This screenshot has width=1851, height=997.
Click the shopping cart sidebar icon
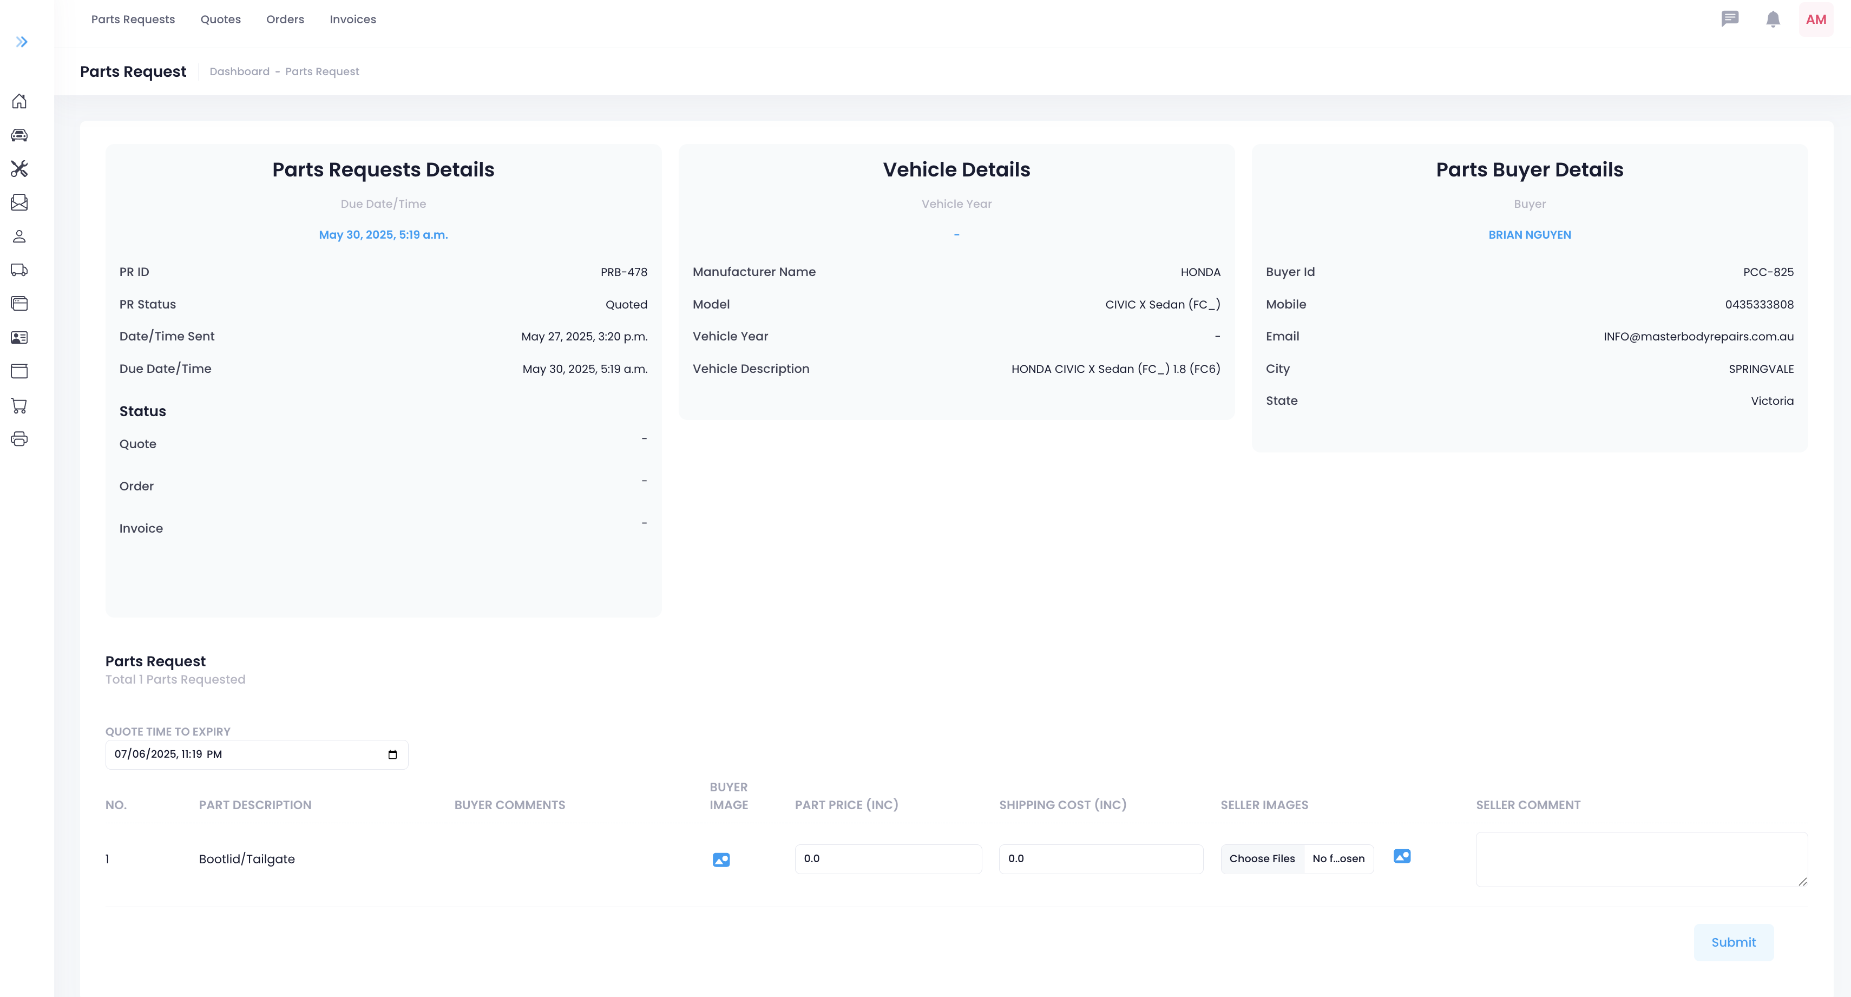tap(19, 405)
